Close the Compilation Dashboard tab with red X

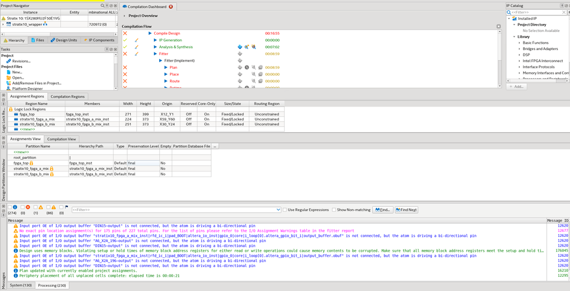[171, 6]
